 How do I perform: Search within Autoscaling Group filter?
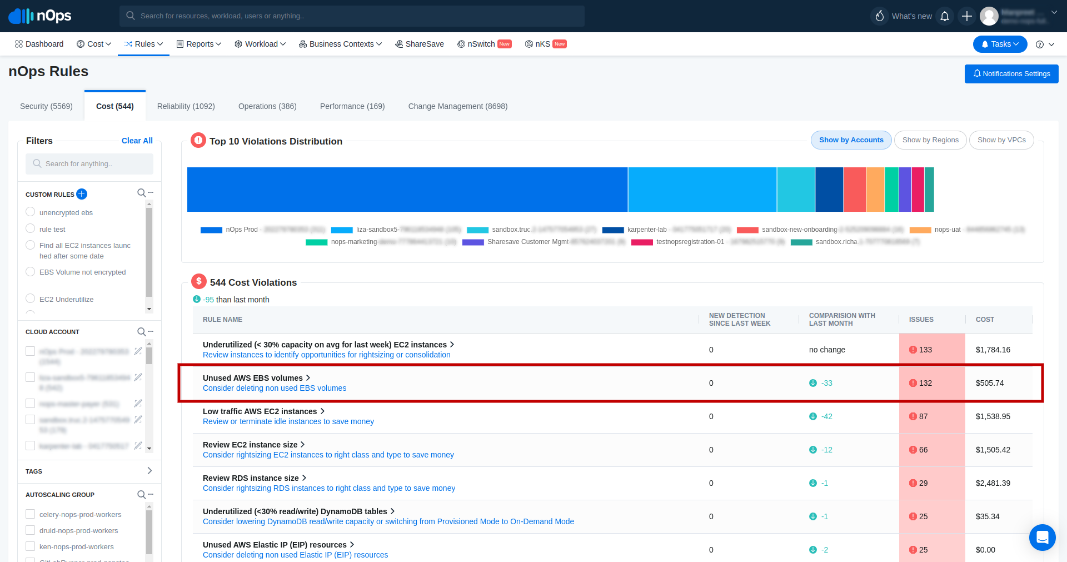point(142,495)
